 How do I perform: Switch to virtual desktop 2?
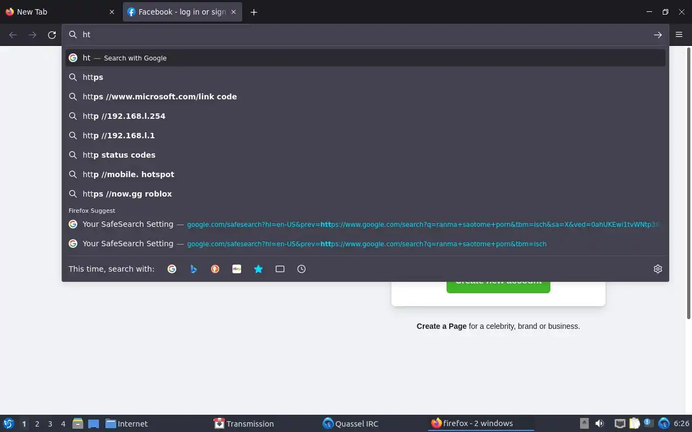tap(37, 424)
